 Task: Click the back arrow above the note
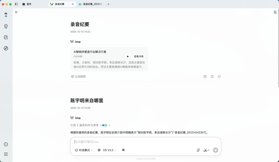17,12
